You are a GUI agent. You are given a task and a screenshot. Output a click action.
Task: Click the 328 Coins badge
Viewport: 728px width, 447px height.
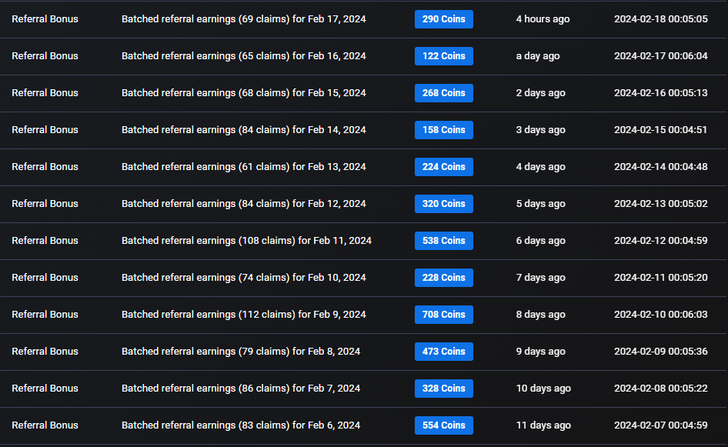point(444,388)
